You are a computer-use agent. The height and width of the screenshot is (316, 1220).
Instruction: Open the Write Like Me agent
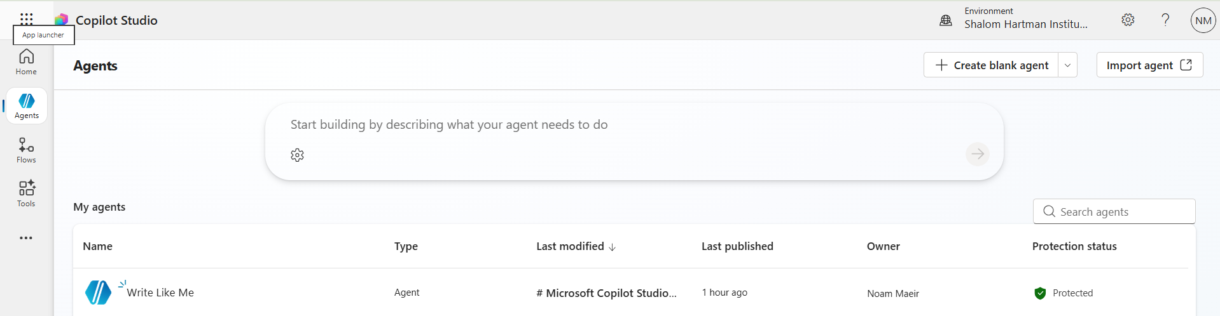coord(160,293)
